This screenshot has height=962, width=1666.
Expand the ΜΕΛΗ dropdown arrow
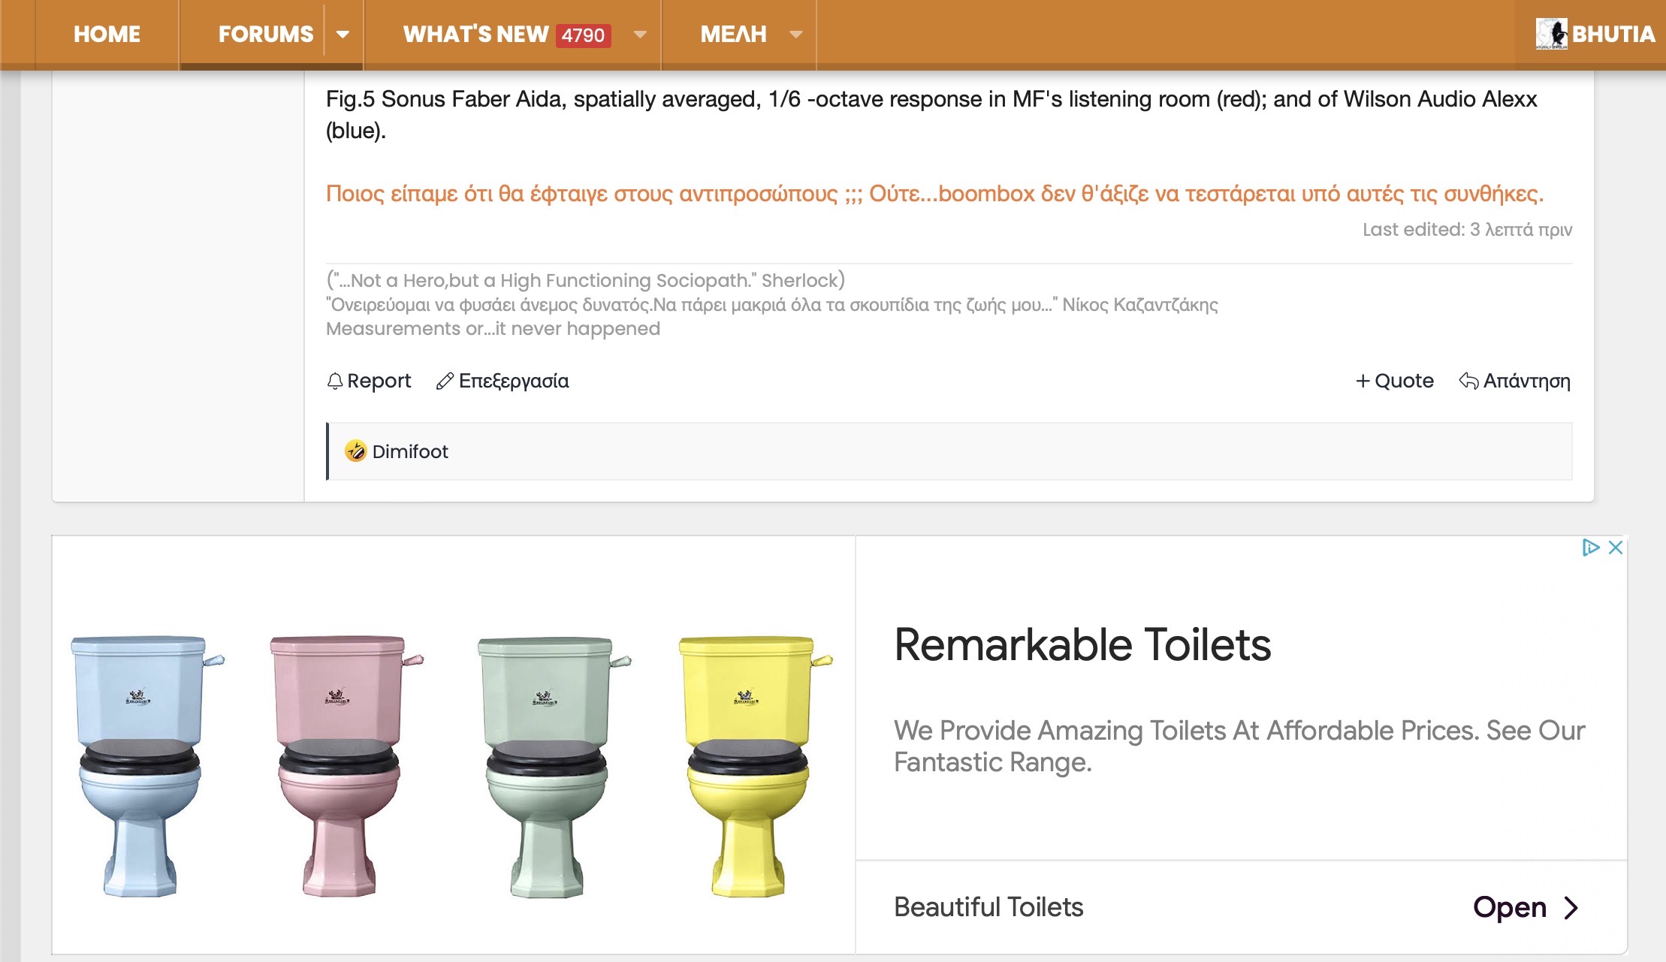[x=796, y=35]
